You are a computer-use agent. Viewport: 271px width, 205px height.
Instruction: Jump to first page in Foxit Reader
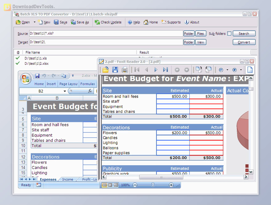pos(137,70)
